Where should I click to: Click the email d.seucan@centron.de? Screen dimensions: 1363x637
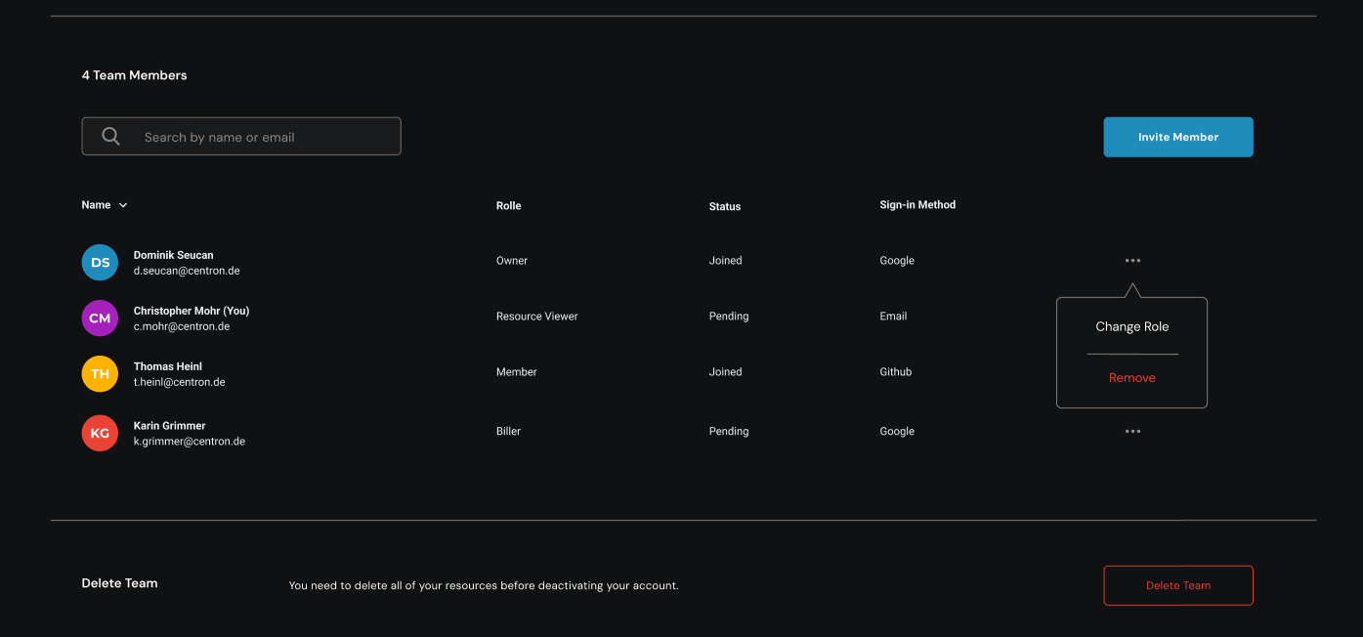pos(187,271)
